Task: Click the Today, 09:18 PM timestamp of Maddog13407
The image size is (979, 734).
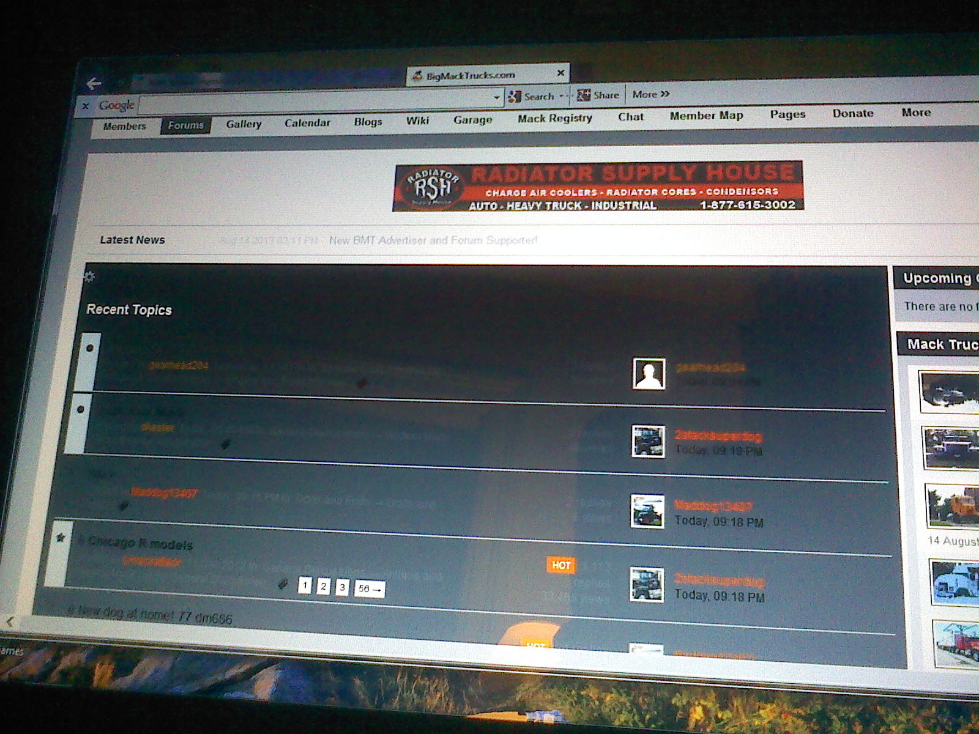Action: coord(719,521)
